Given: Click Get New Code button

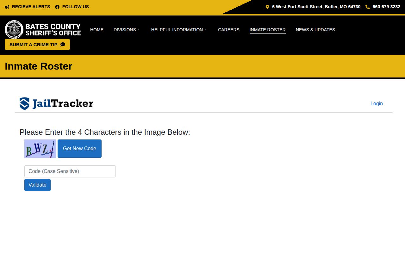Looking at the screenshot, I should (79, 149).
